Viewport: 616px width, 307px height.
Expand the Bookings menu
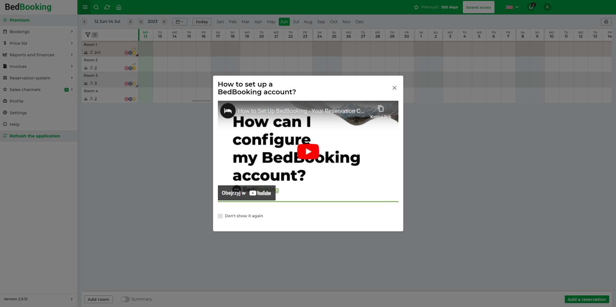click(39, 32)
